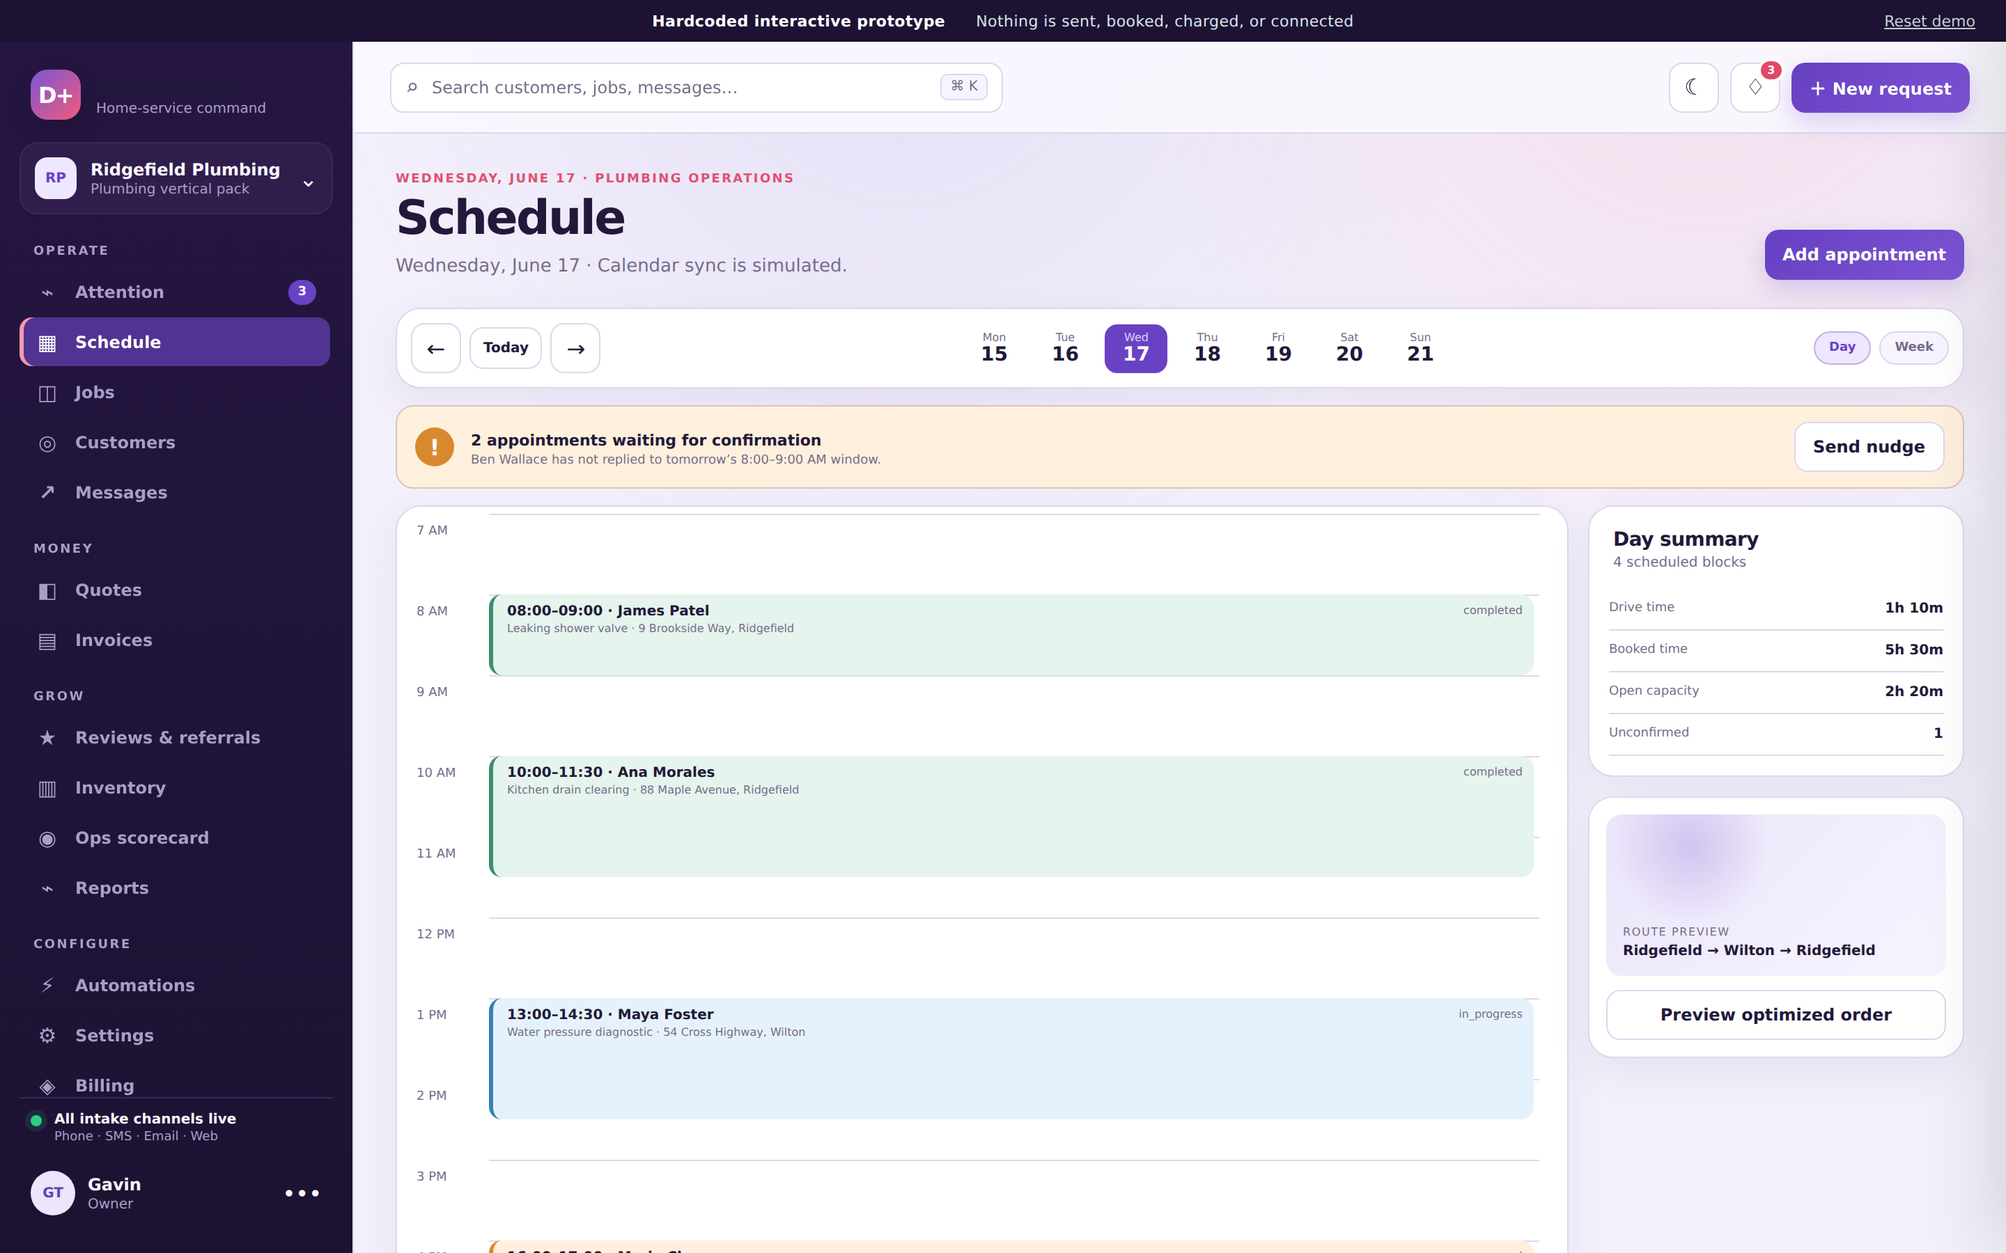Open Customers page icon
This screenshot has height=1253, width=2006.
click(47, 443)
